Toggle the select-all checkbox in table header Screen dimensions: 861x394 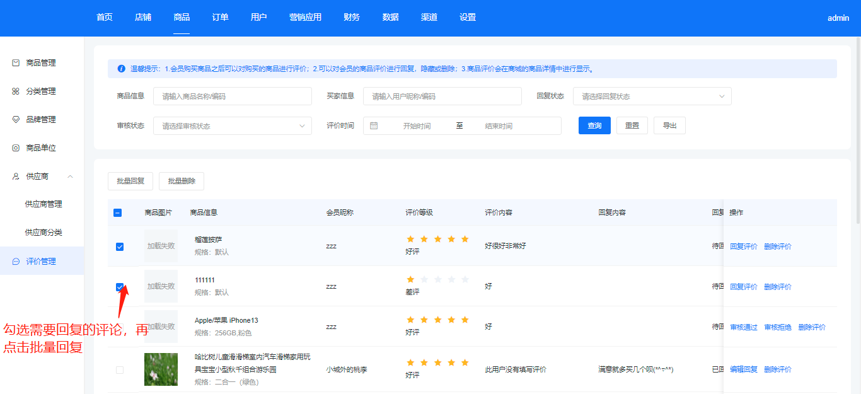point(118,213)
